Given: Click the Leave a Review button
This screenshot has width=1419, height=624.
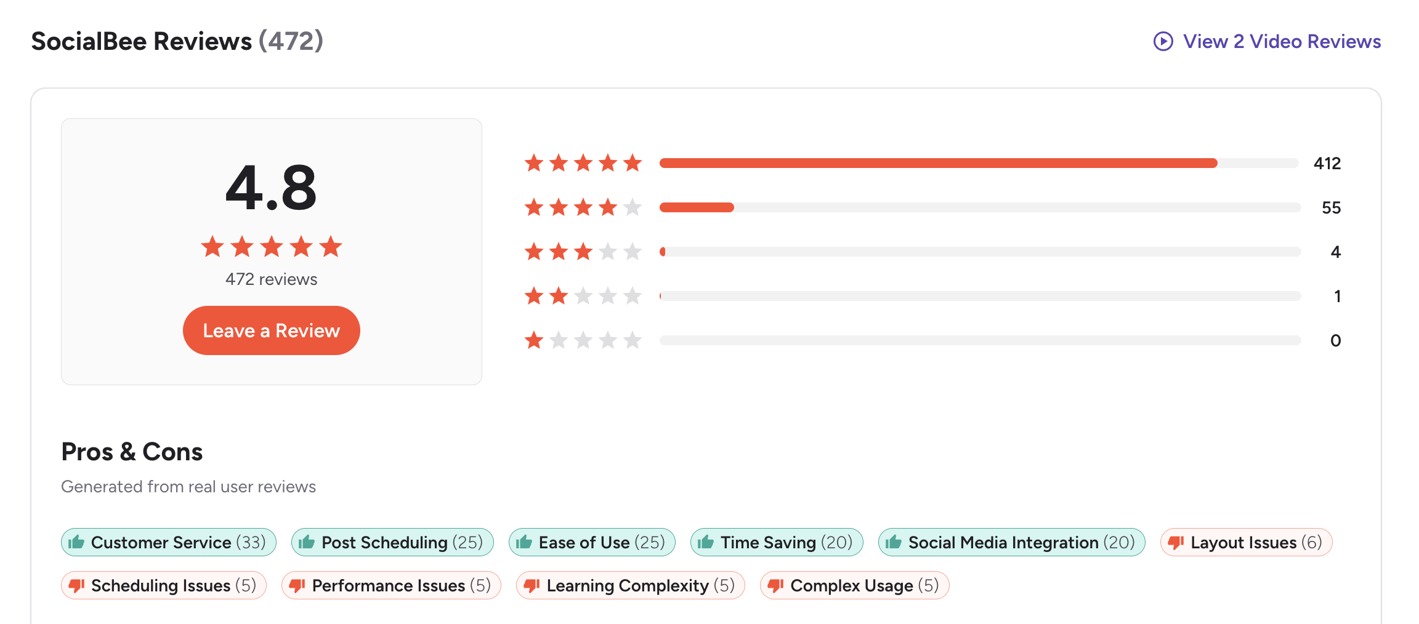Looking at the screenshot, I should click(271, 330).
